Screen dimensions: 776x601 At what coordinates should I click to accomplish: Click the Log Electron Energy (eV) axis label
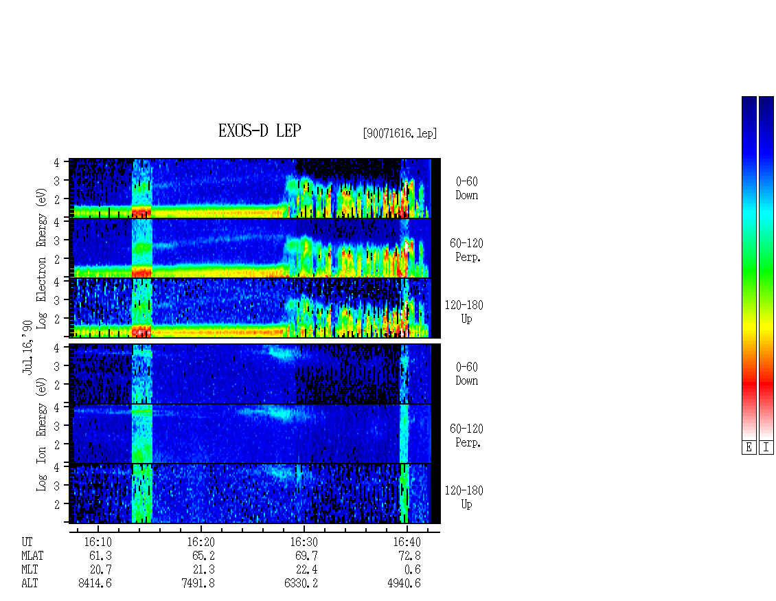[42, 258]
